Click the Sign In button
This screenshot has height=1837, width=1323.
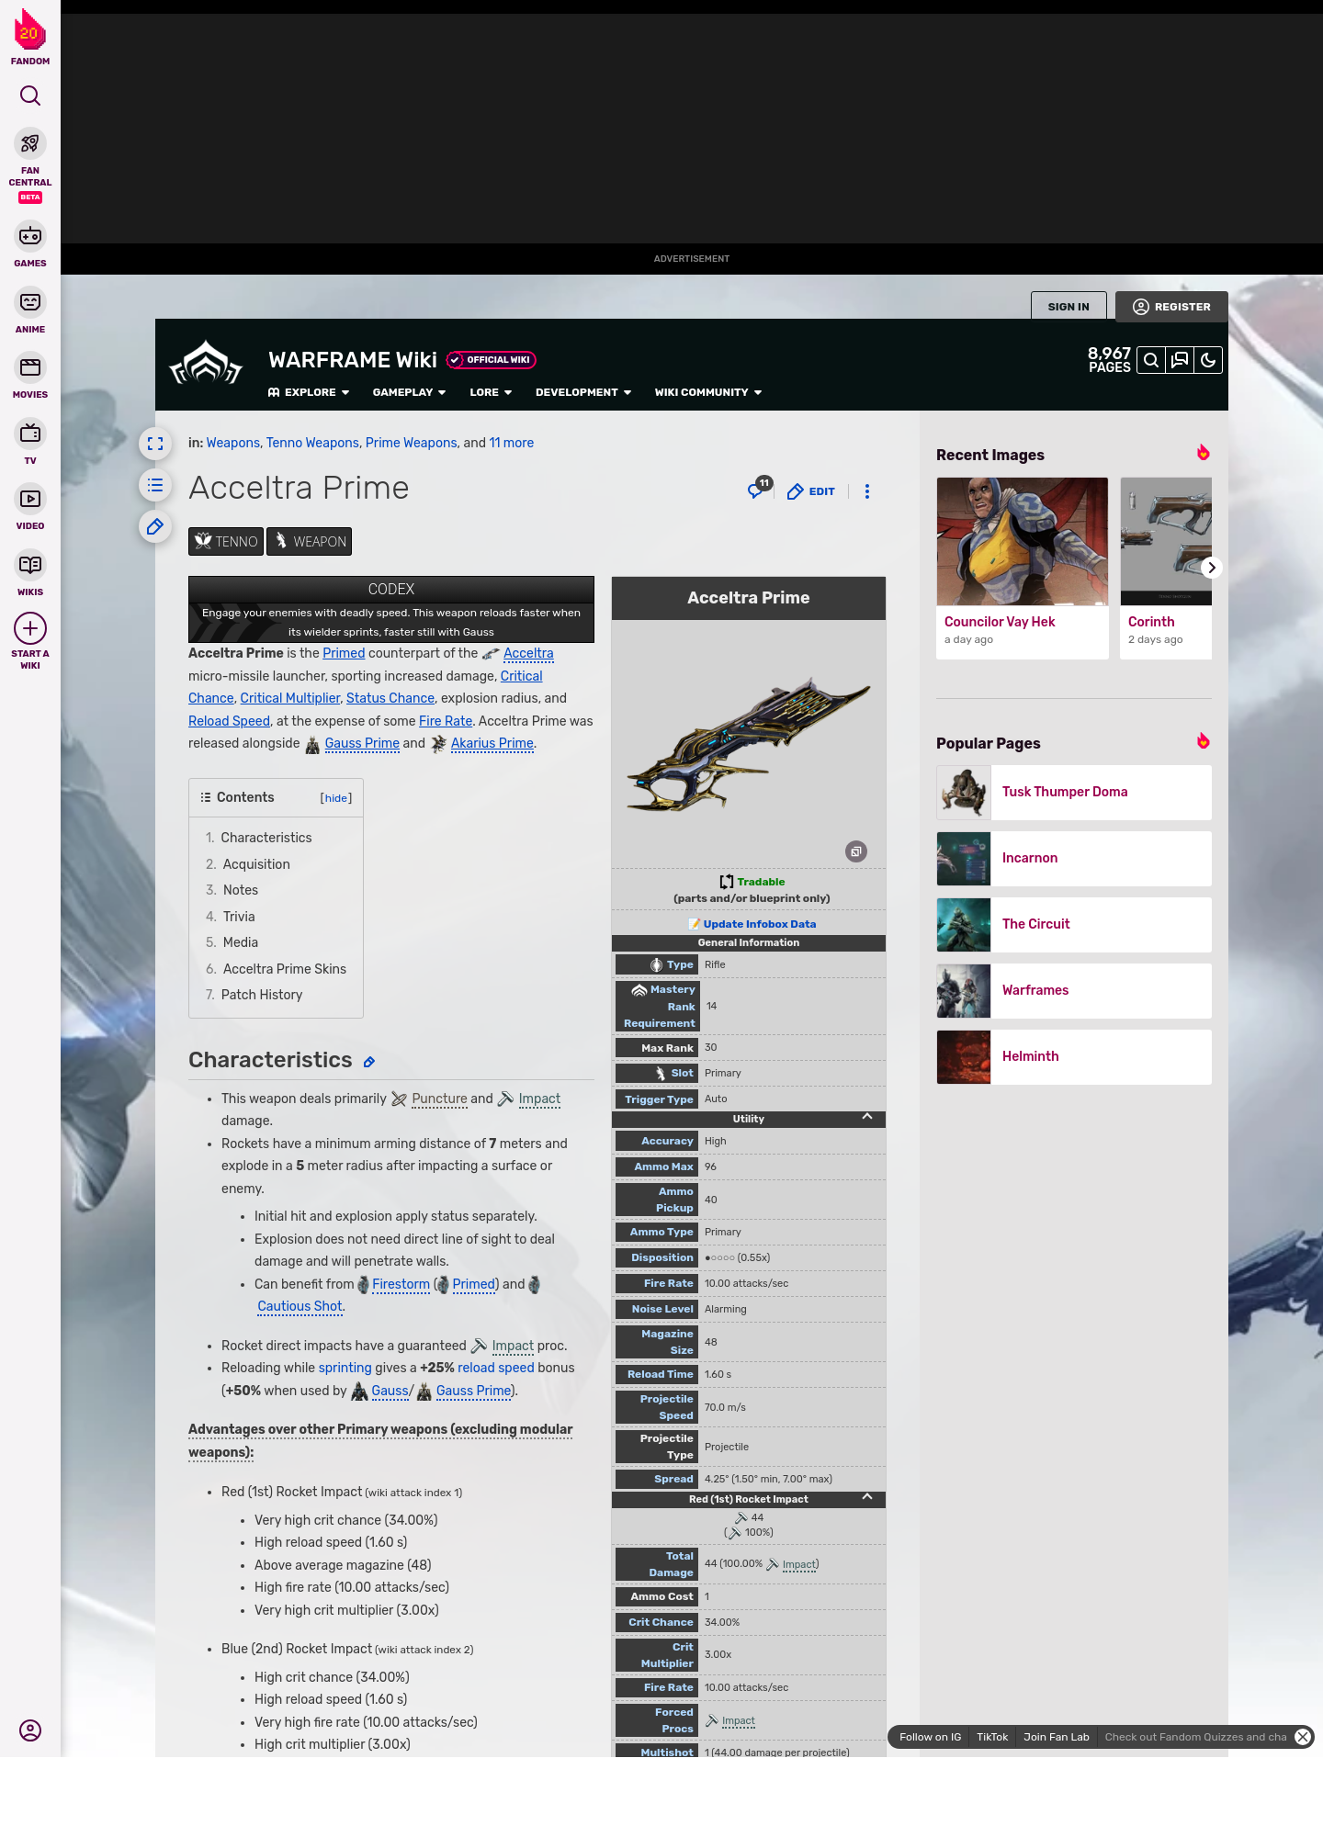coord(1069,307)
